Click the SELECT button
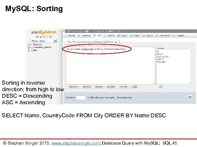Image resolution: width=197 pixels, height=147 pixels. tap(87, 87)
